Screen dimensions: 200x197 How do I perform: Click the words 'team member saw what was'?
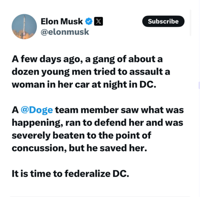(120, 110)
